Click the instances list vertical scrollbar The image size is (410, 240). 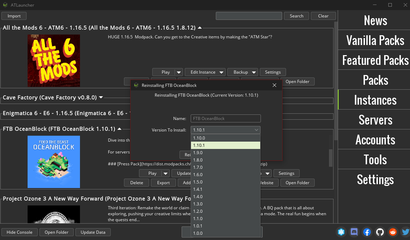[336, 81]
